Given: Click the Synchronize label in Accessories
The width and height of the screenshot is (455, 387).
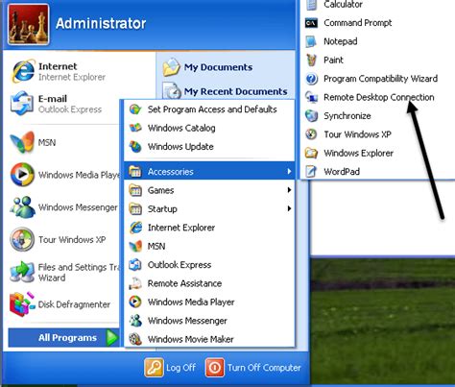Looking at the screenshot, I should point(347,116).
